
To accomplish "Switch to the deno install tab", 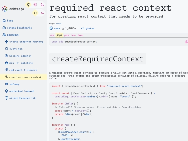I will click(x=80, y=35).
